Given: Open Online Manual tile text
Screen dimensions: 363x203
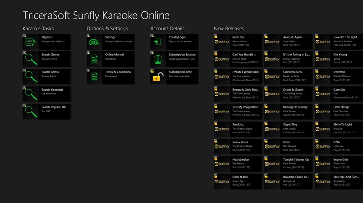Looking at the screenshot, I should (114, 54).
